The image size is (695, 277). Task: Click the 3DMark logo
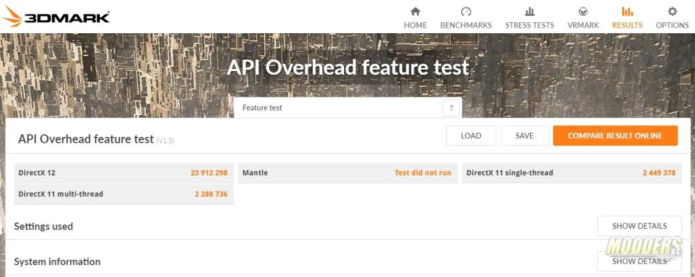coord(56,16)
